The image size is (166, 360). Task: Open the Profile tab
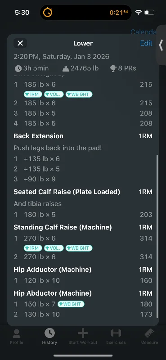[17, 336]
